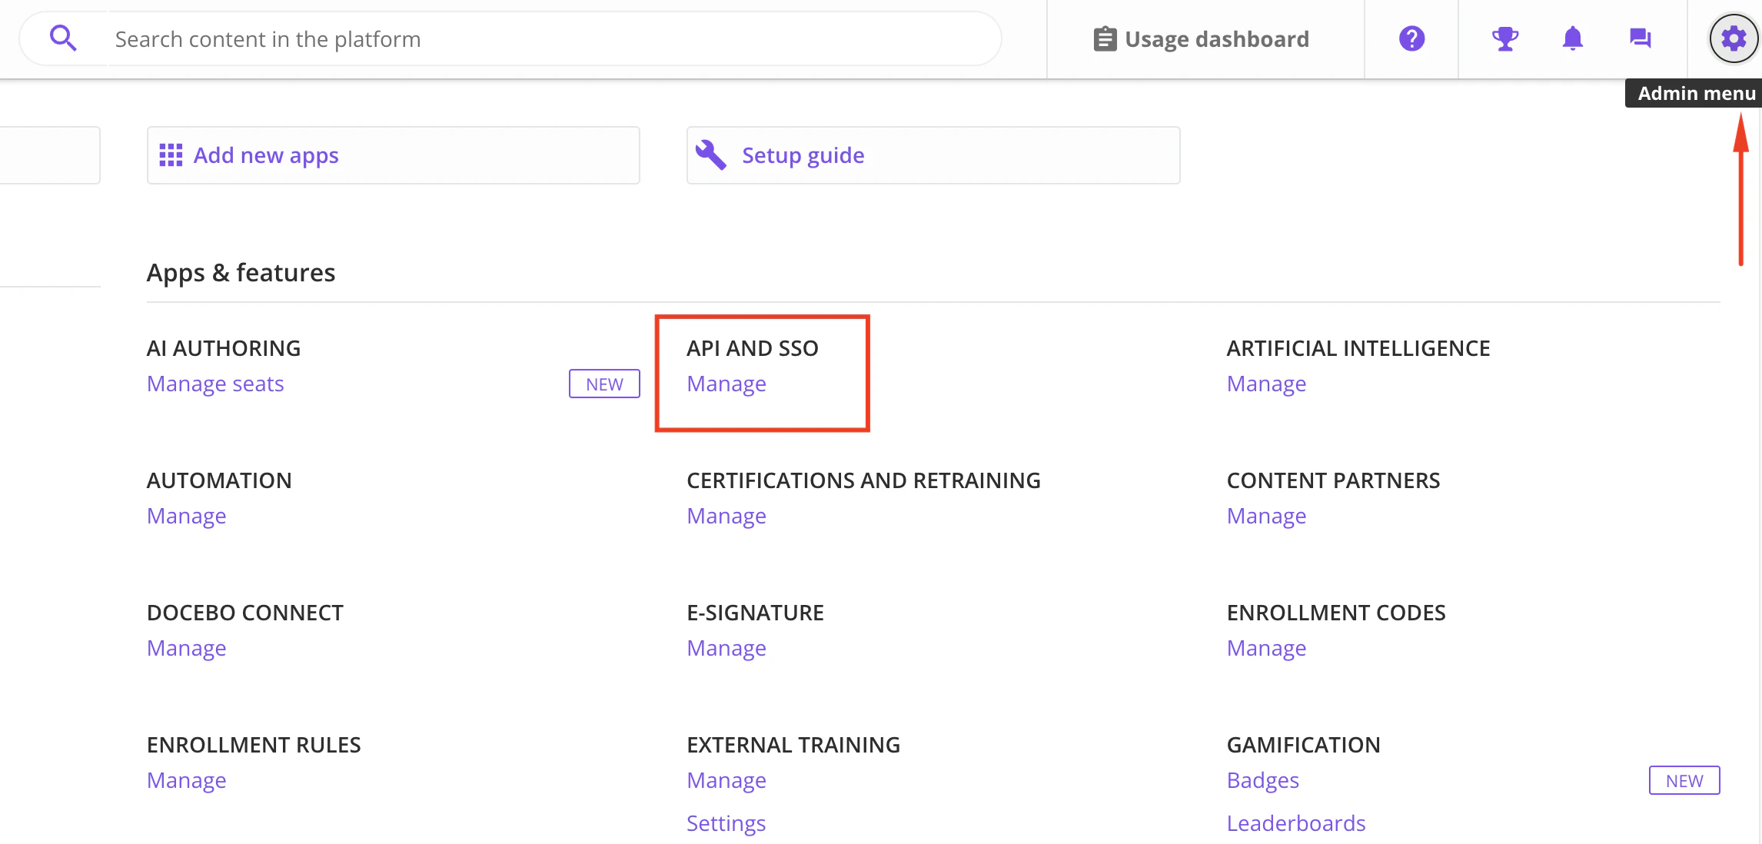The image size is (1762, 844).
Task: Open the messages chat icon
Action: pyautogui.click(x=1639, y=38)
